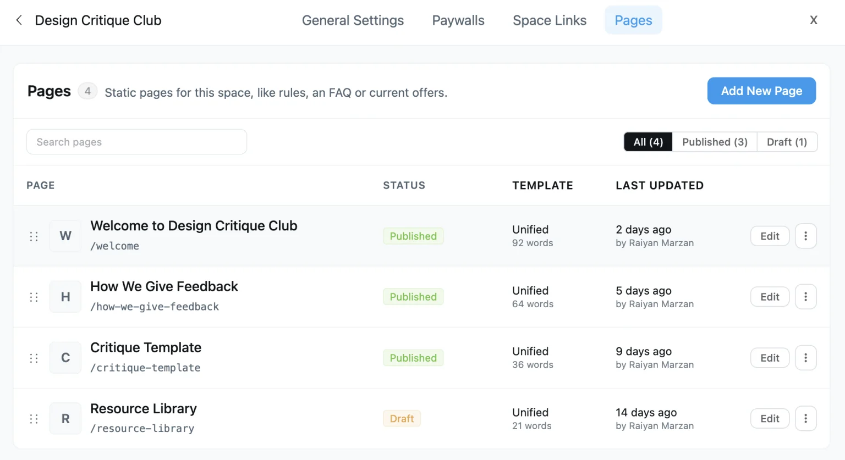Grab drag handle of Welcome page row

[34, 236]
